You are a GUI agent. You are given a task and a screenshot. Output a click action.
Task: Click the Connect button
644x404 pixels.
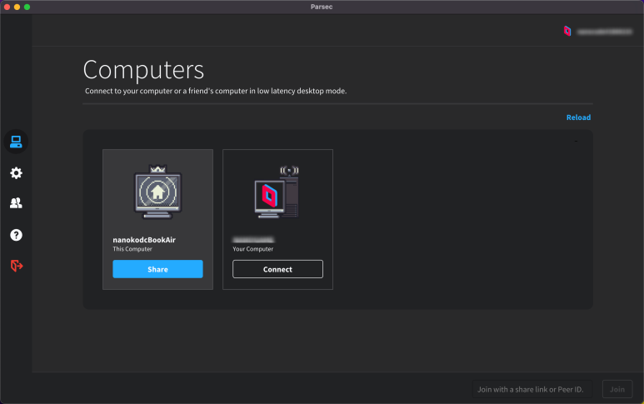pyautogui.click(x=277, y=269)
